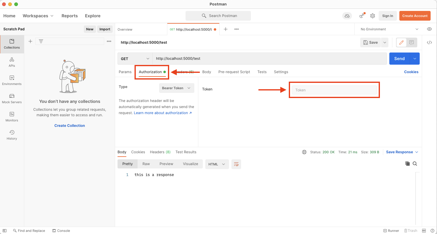Image resolution: width=437 pixels, height=234 pixels.
Task: Search the response with magnifier icon
Action: coord(415,164)
